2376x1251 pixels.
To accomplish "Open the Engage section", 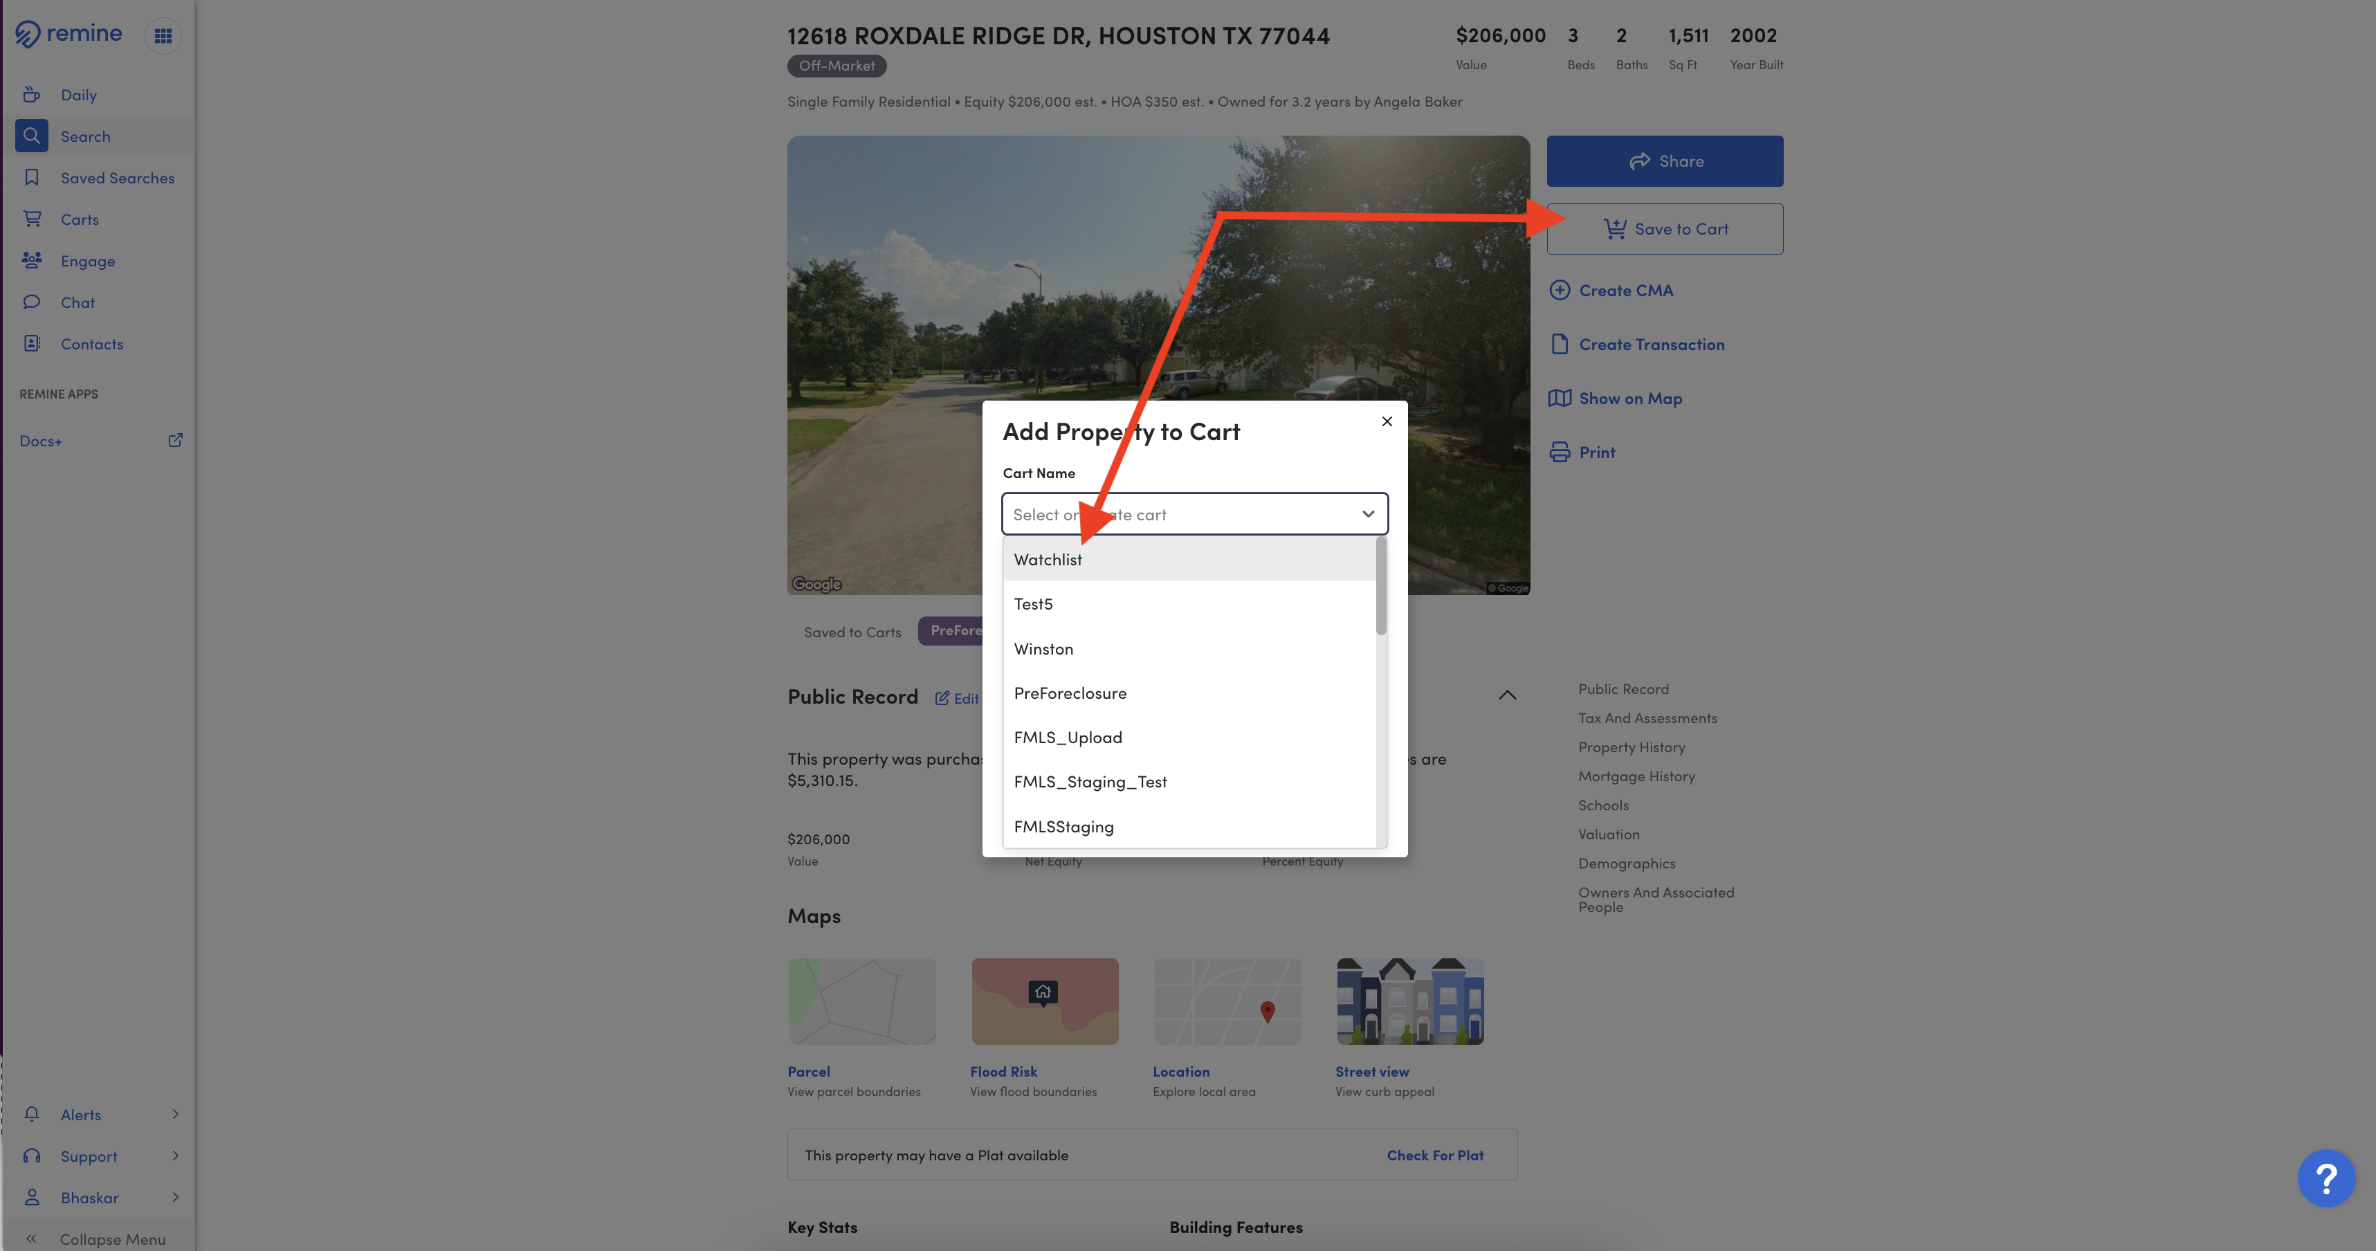I will pyautogui.click(x=88, y=261).
